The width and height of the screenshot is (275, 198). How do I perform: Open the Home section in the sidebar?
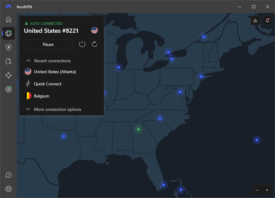8,19
